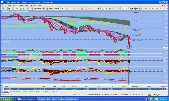
Task: Open the Yahoo! México taskbar window
Action: (48, 99)
